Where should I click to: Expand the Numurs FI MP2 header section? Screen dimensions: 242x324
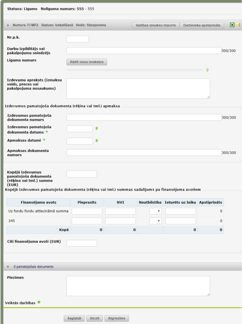(8, 25)
